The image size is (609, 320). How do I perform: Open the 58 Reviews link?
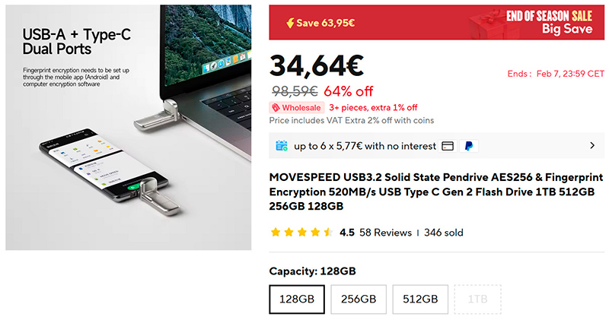coord(385,233)
